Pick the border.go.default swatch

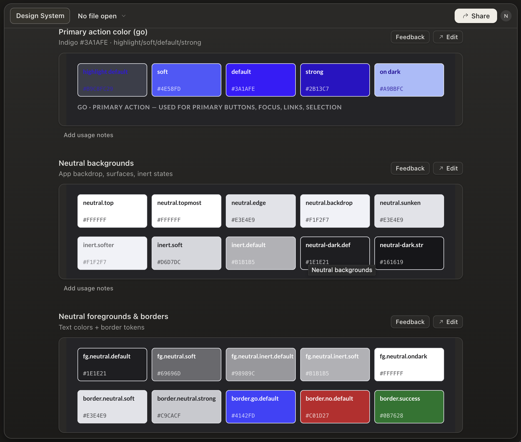[260, 407]
